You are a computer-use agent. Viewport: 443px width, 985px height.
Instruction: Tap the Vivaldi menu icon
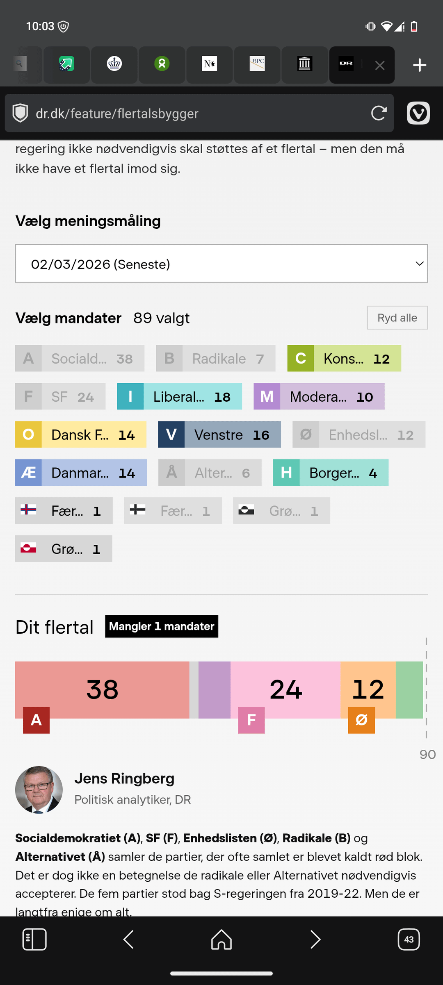(x=418, y=113)
